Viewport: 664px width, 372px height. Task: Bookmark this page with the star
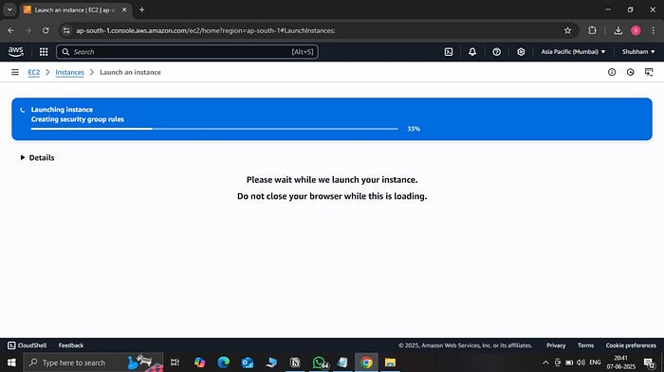coord(567,30)
